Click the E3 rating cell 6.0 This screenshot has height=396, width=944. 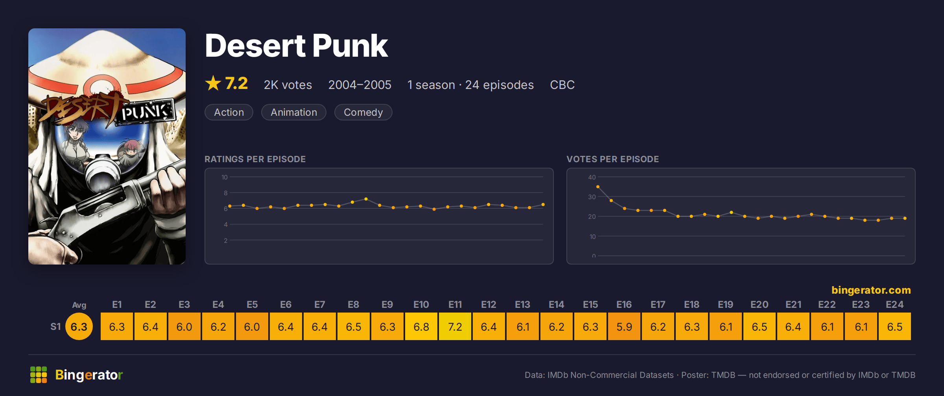coord(184,326)
